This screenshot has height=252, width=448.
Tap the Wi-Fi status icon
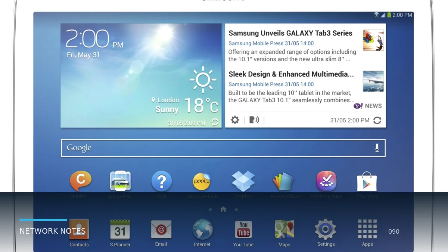coord(376,15)
